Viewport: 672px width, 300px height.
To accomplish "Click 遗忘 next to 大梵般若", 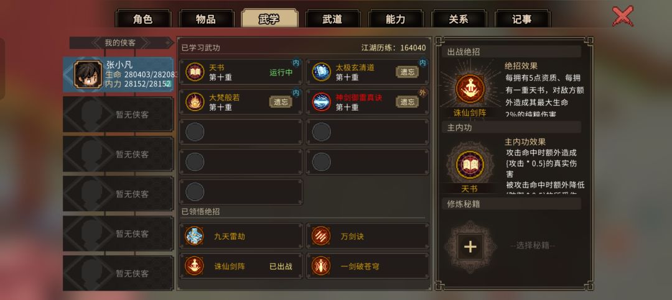I will coord(281,102).
